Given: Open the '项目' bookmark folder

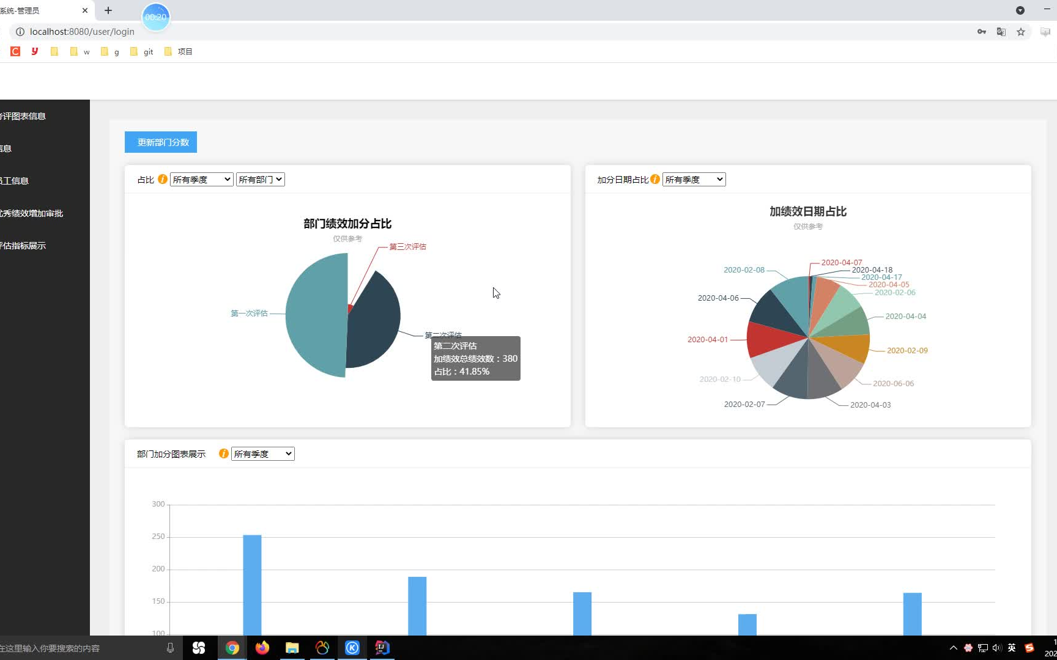Looking at the screenshot, I should point(179,51).
